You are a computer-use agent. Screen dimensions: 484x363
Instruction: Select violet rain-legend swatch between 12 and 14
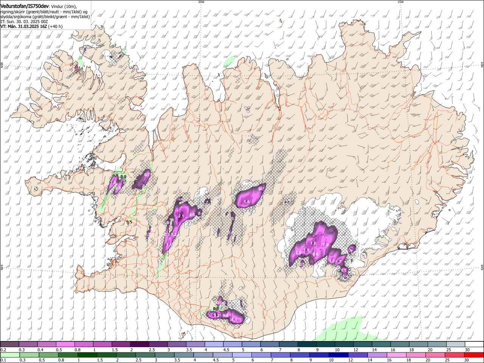(x=359, y=355)
